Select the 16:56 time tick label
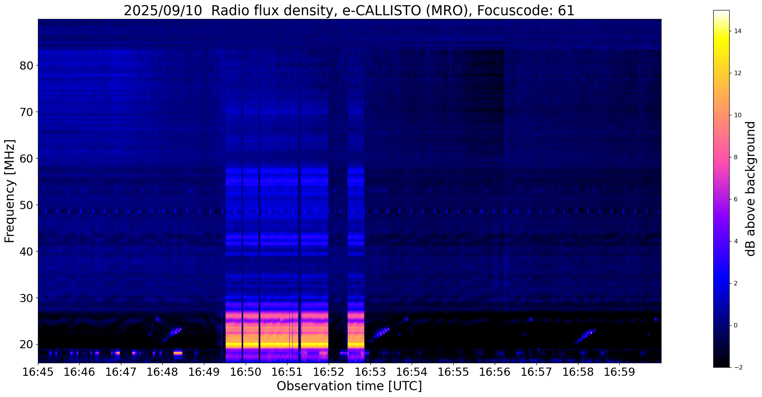The width and height of the screenshot is (762, 397). pos(495,372)
